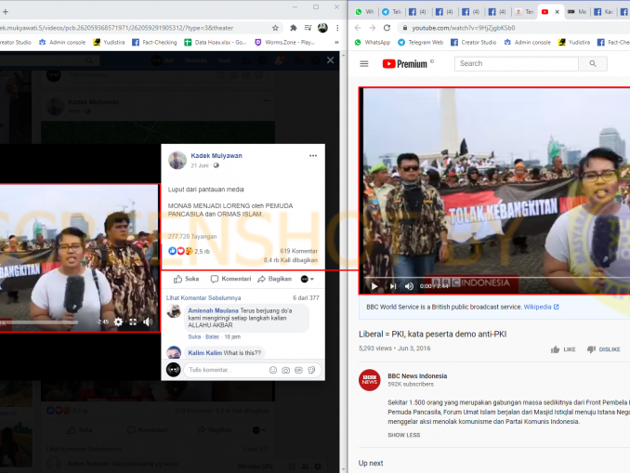630x473 pixels.
Task: Open a new tab with the plus button
Action: tap(6, 12)
